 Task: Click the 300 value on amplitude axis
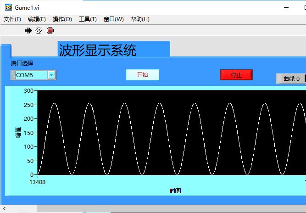(29, 91)
